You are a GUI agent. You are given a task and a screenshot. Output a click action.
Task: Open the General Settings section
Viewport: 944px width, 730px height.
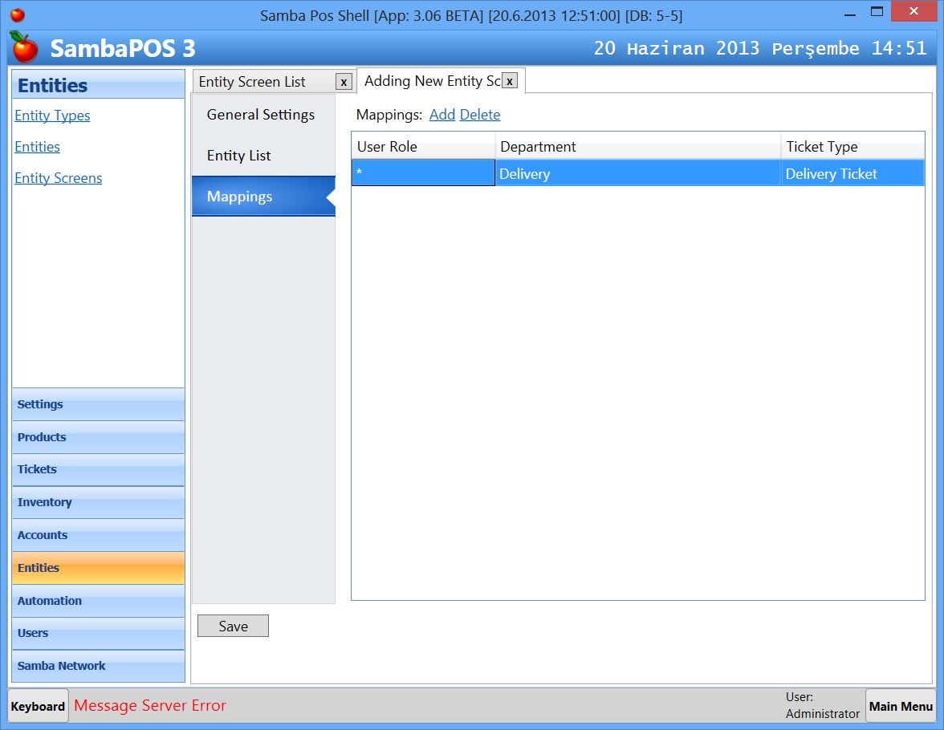(x=260, y=115)
